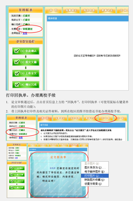Click 注销 tab in the 首页信息 screenshot
The width and height of the screenshot is (133, 201).
click(x=120, y=118)
